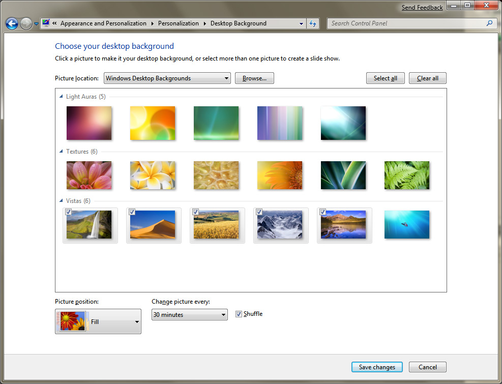Select the pink dahlia flower wallpaper

pos(89,175)
